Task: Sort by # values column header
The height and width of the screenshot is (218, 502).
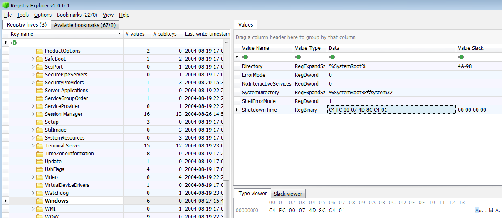Action: 137,34
